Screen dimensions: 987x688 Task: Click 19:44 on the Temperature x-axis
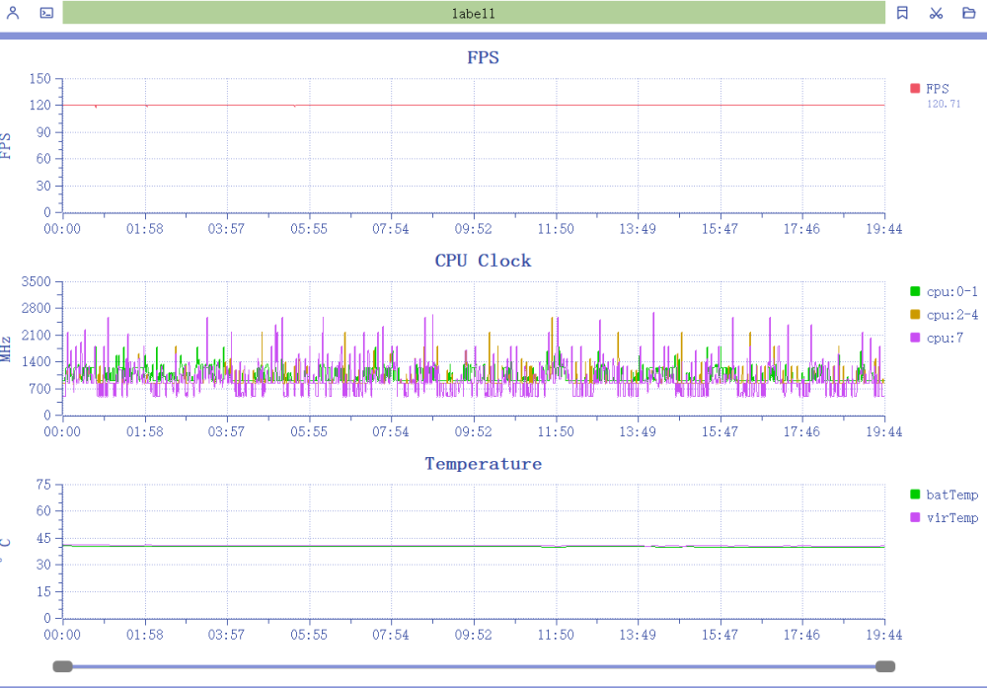pos(883,635)
